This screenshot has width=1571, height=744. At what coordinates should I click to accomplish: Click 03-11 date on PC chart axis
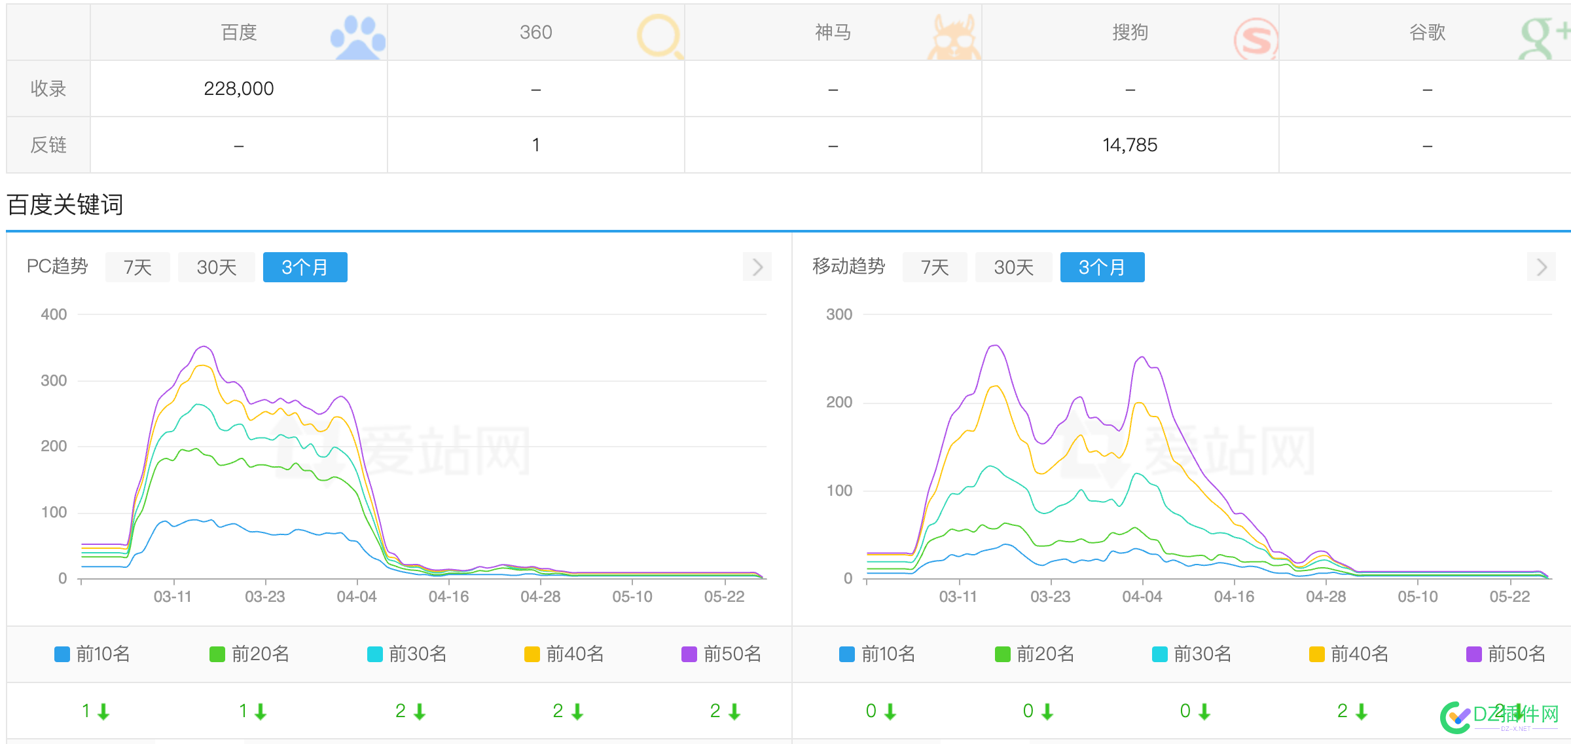[173, 597]
